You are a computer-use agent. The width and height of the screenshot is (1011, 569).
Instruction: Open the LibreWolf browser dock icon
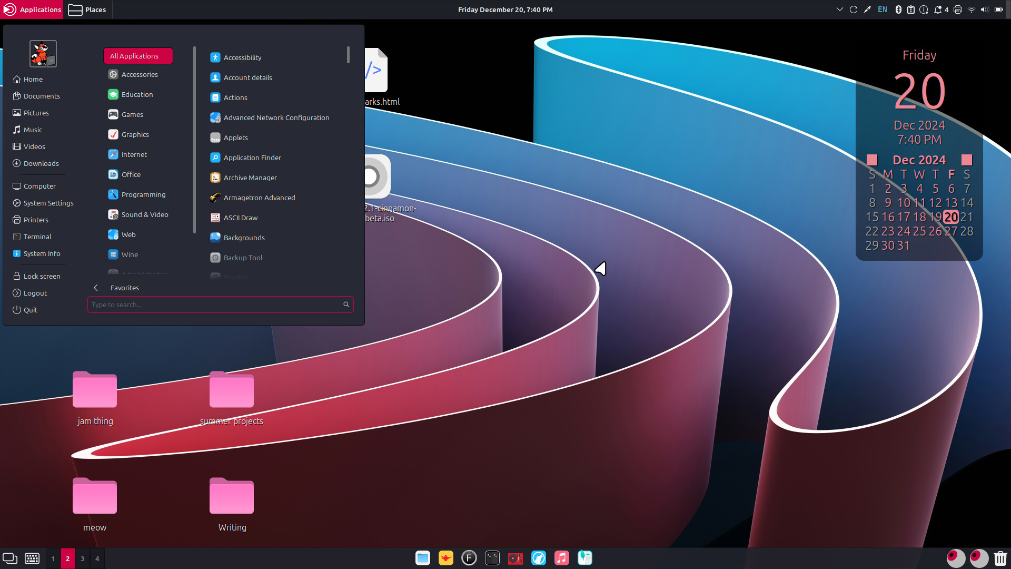pos(539,558)
